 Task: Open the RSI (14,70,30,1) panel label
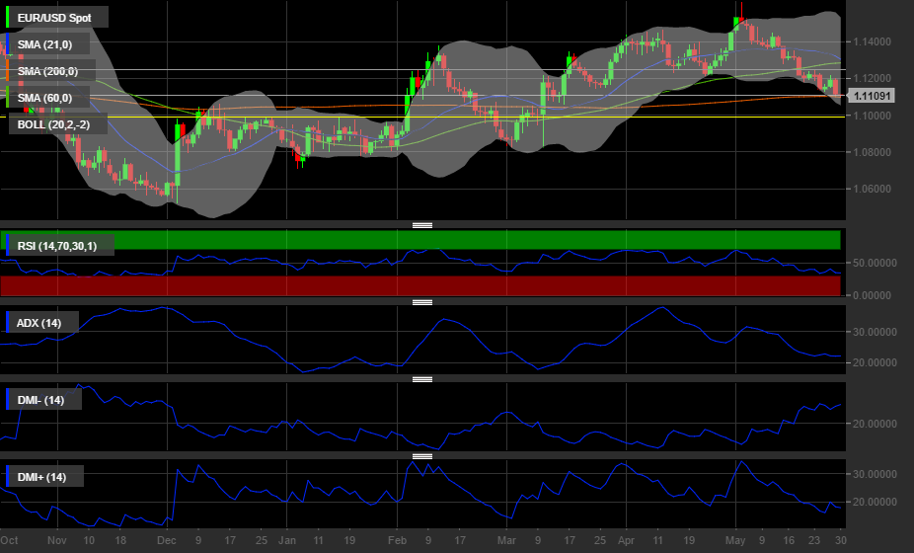61,245
